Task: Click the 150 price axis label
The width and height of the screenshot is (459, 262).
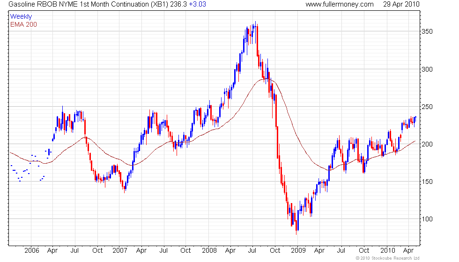Action: [427, 182]
